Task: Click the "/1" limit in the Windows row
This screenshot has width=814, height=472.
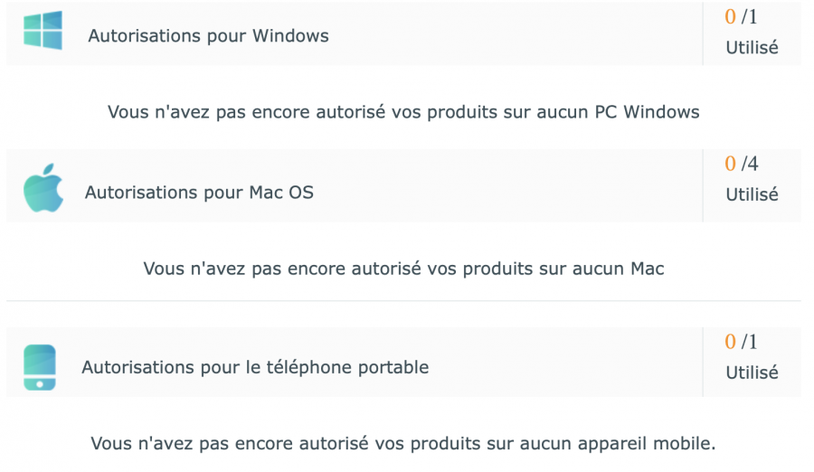Action: click(x=750, y=17)
